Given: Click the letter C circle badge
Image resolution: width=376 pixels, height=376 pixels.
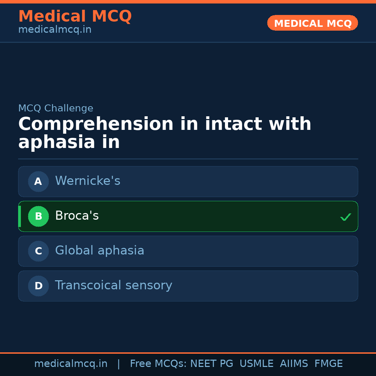Looking at the screenshot, I should 38,251.
